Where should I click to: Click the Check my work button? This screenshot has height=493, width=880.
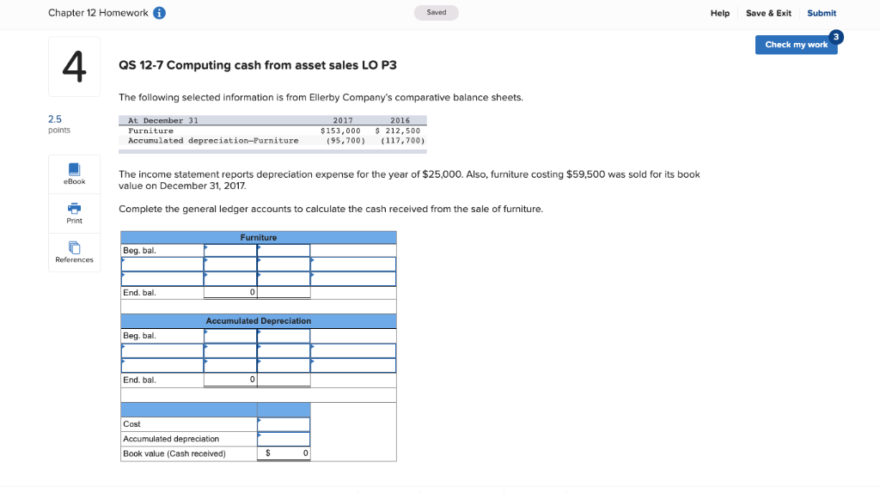coord(796,45)
